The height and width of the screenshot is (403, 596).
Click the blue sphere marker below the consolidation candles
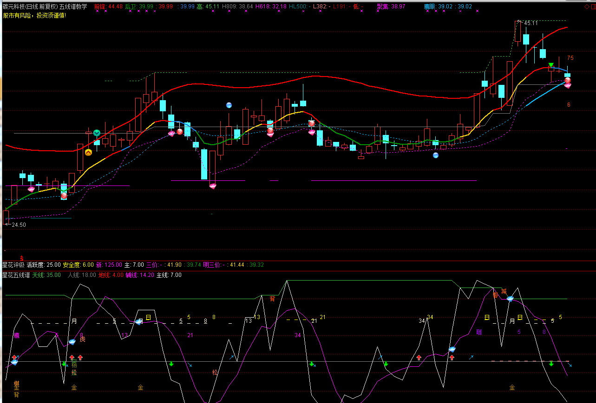tap(436, 155)
